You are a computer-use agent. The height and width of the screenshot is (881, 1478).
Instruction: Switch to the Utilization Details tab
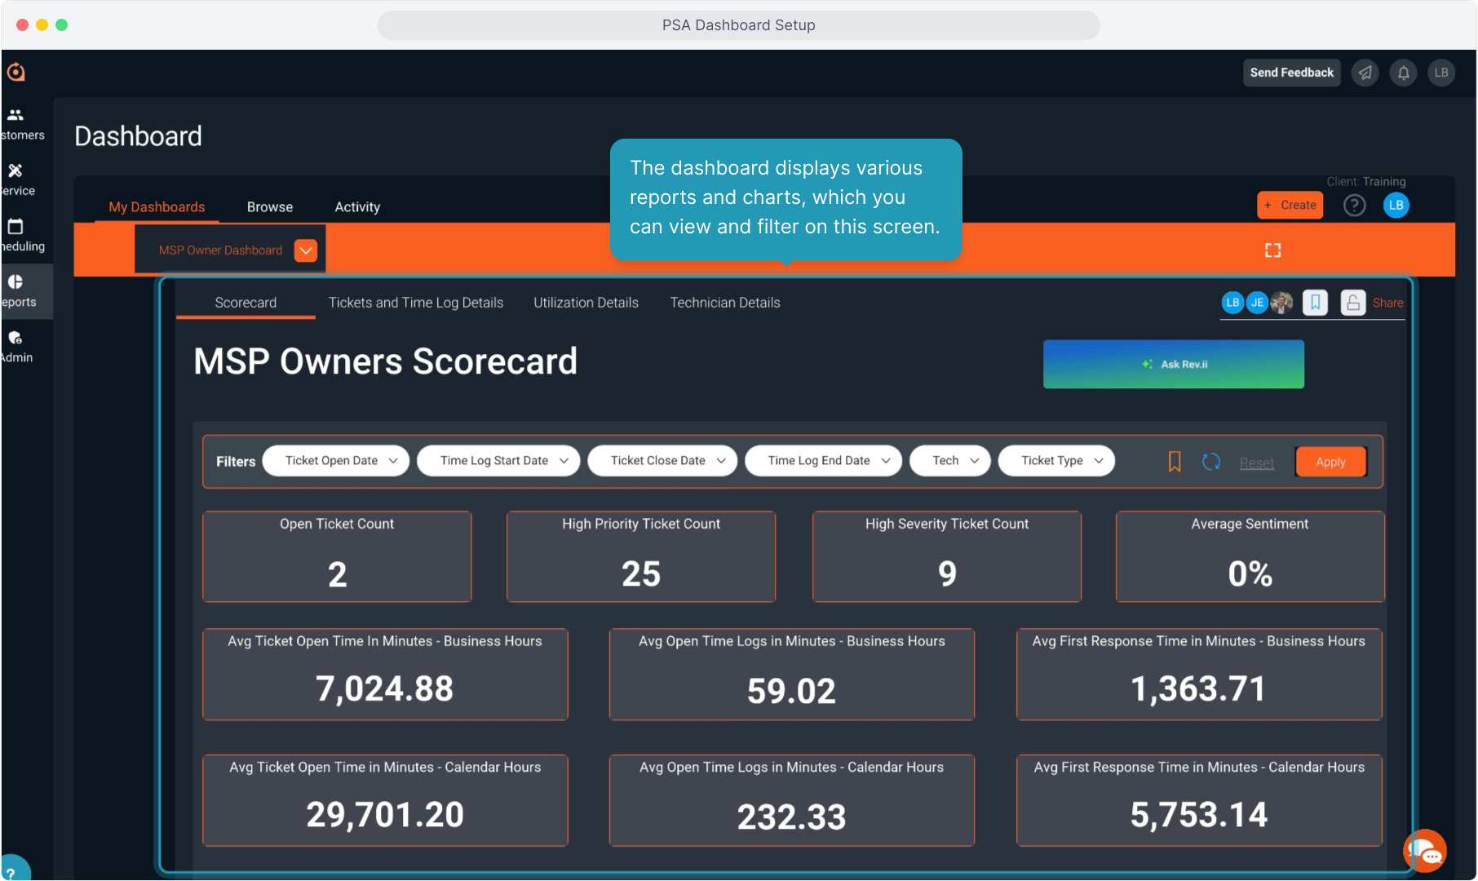[586, 303]
